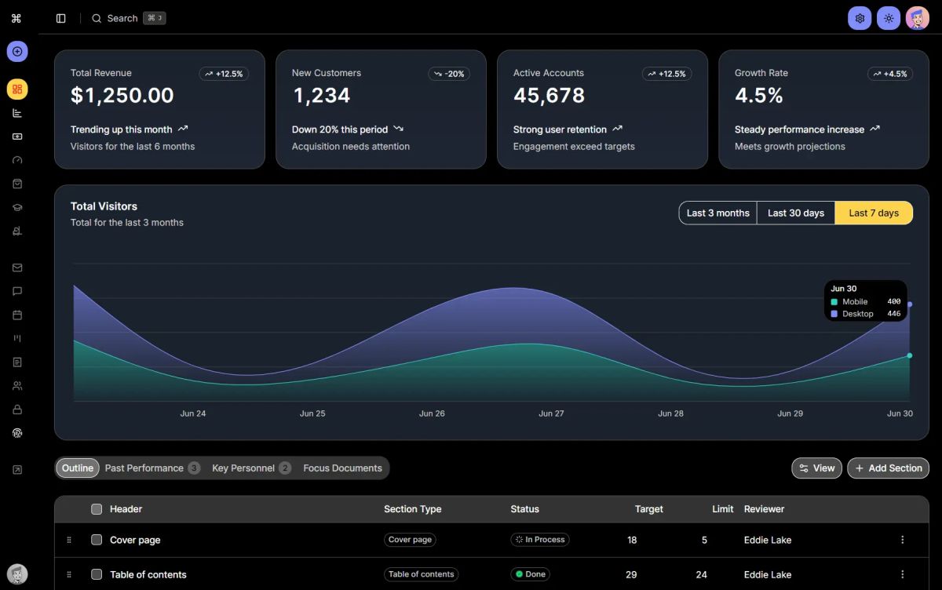The image size is (942, 590).
Task: Check the Cover page row checkbox
Action: pyautogui.click(x=96, y=540)
